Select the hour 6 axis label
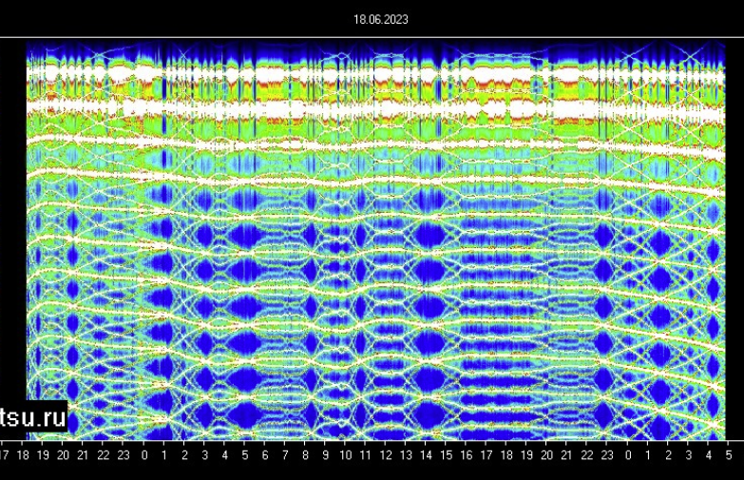744x480 pixels. pos(265,455)
